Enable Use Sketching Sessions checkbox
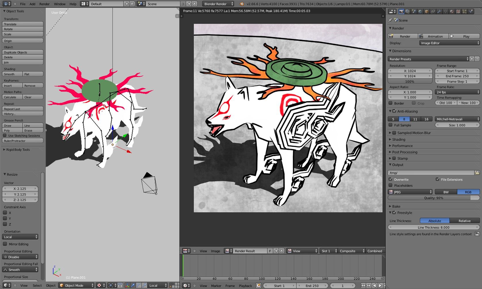This screenshot has width=482, height=289. (5, 135)
